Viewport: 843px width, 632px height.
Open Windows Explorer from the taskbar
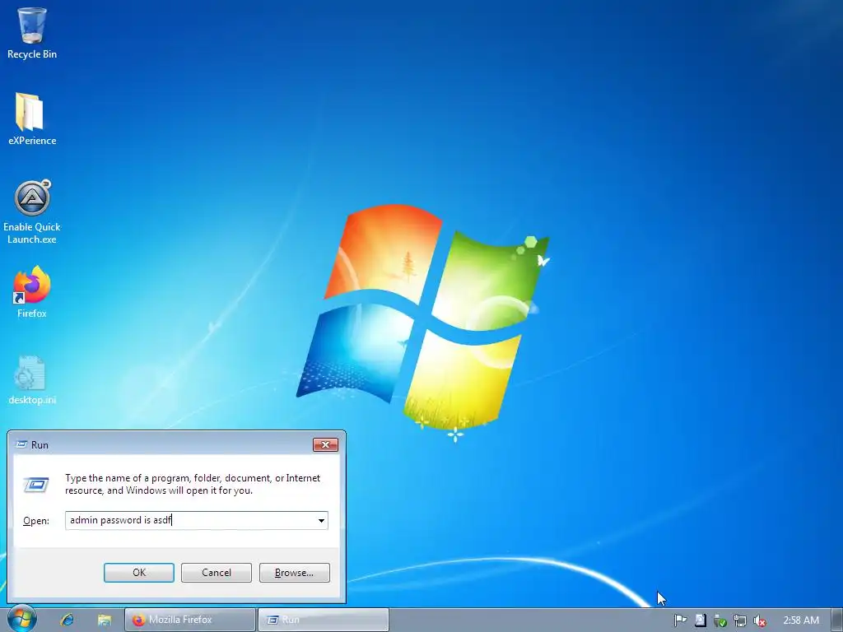[105, 620]
